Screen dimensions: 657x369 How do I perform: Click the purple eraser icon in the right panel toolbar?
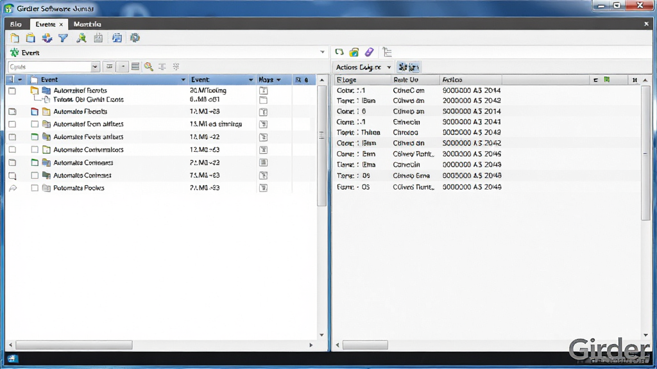click(369, 52)
